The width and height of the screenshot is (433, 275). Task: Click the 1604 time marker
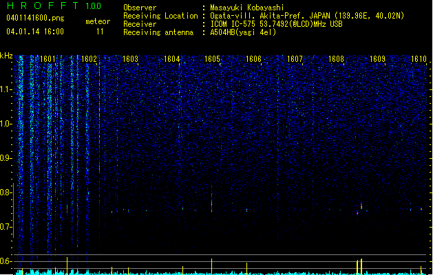[x=172, y=59]
